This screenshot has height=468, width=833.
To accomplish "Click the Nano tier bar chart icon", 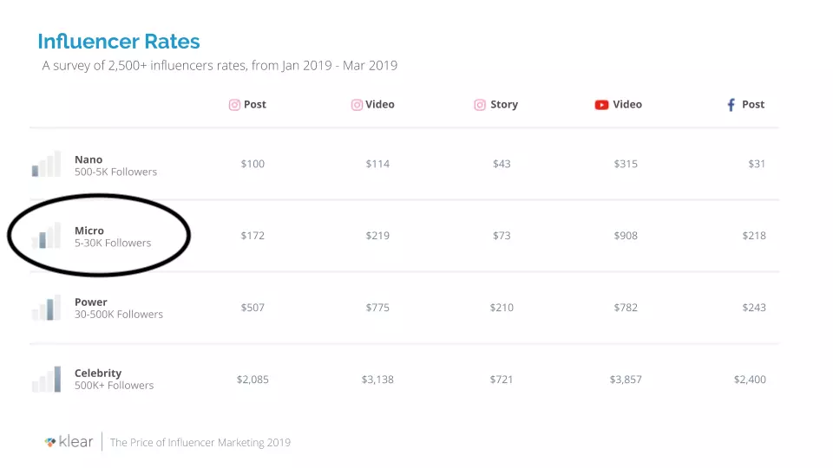I will pos(47,165).
